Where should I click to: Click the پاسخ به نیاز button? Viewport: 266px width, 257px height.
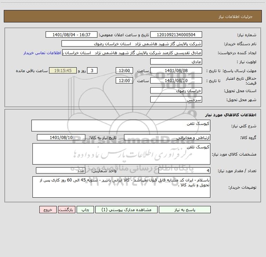(x=184, y=210)
